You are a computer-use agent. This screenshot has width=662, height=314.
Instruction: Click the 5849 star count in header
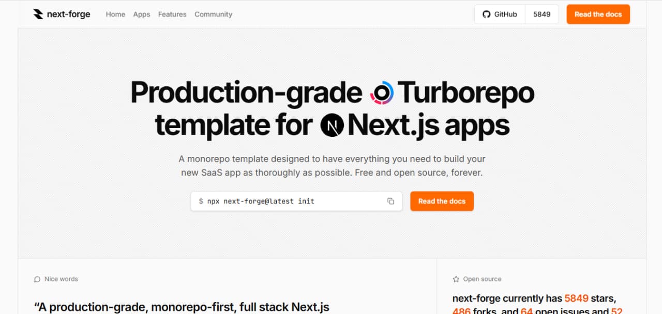(541, 14)
